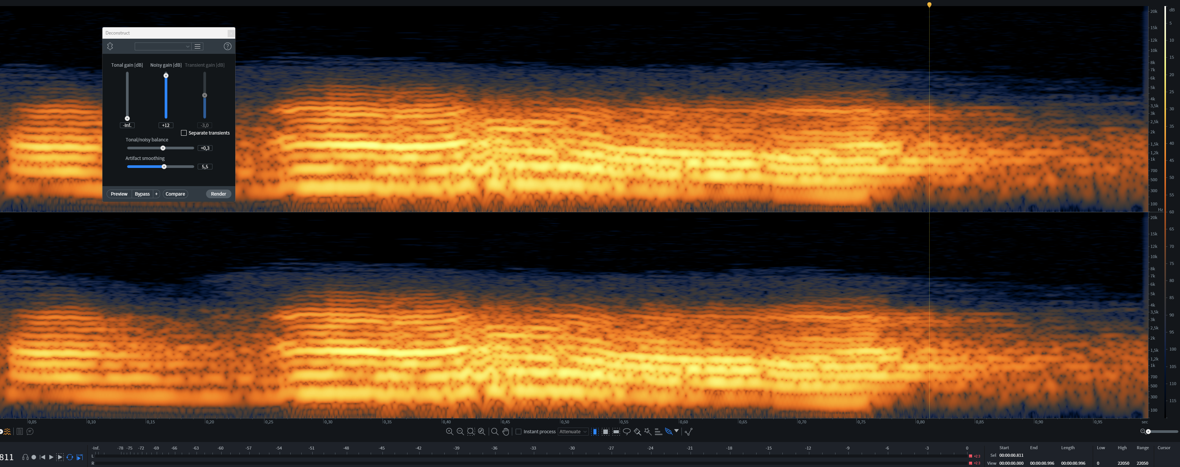Enable the Separate transients checkbox
This screenshot has height=467, width=1180.
(x=184, y=133)
